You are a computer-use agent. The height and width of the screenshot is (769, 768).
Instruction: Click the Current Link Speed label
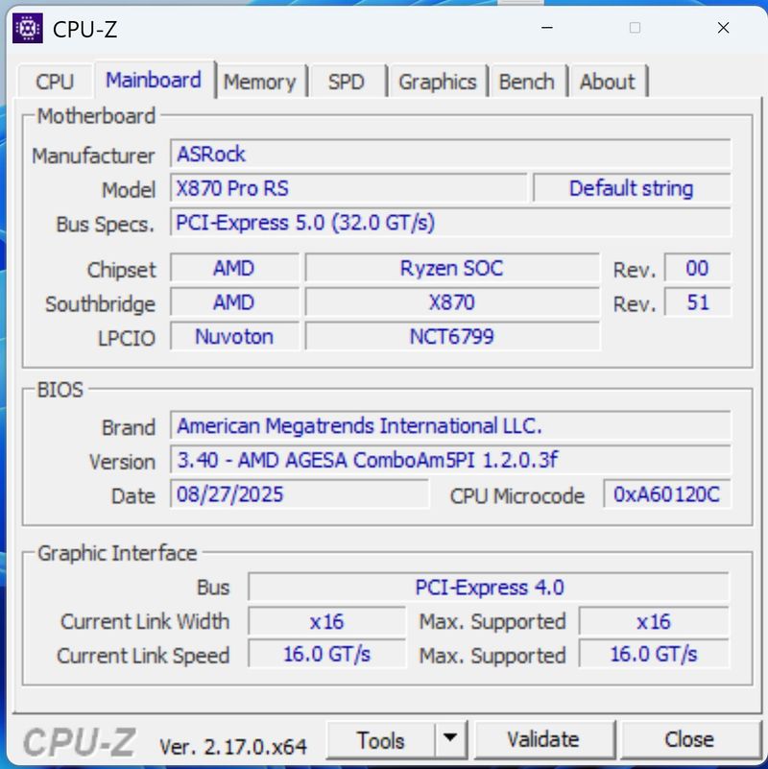[x=143, y=656]
